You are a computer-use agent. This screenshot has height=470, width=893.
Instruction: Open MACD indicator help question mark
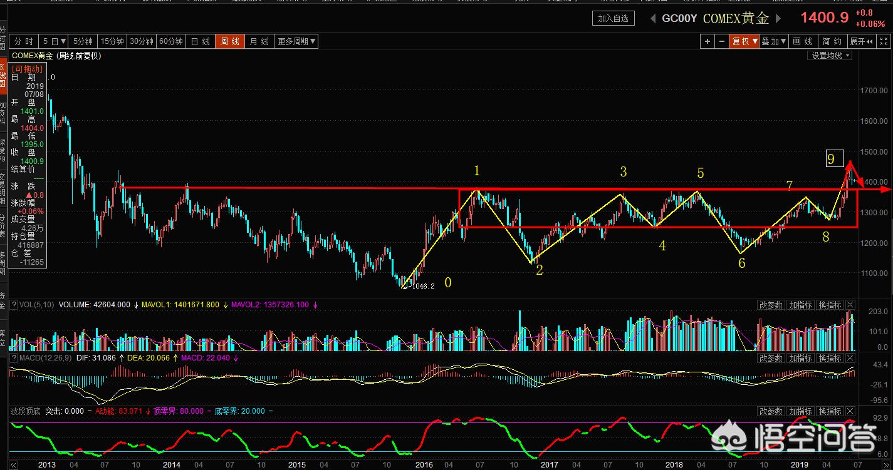(x=14, y=358)
